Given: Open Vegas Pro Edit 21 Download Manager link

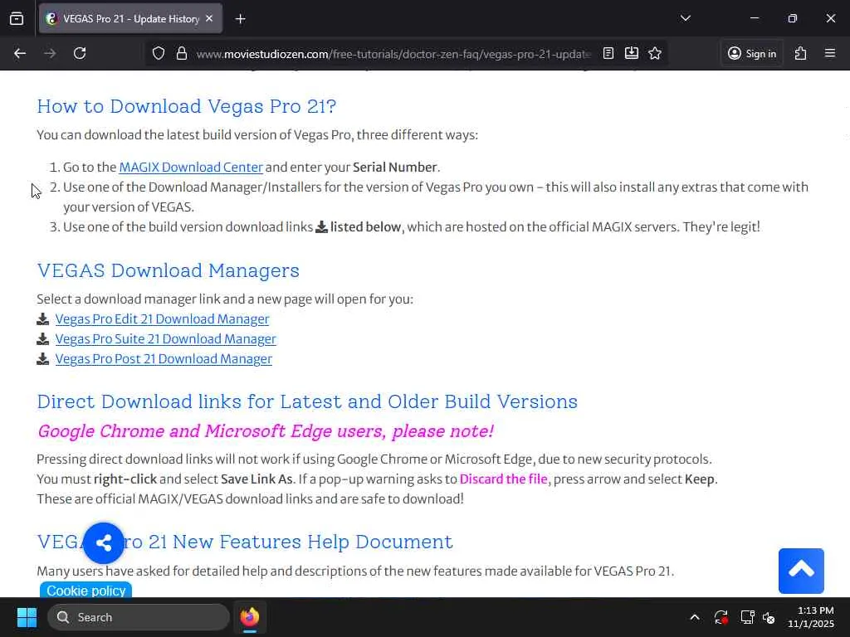Looking at the screenshot, I should click(162, 319).
